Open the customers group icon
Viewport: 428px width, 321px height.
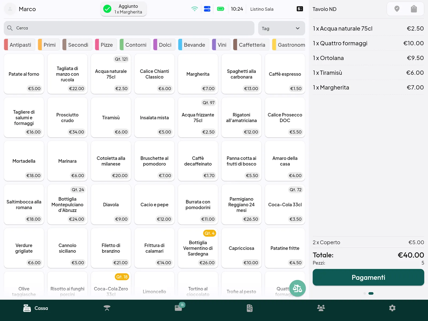coord(321,308)
